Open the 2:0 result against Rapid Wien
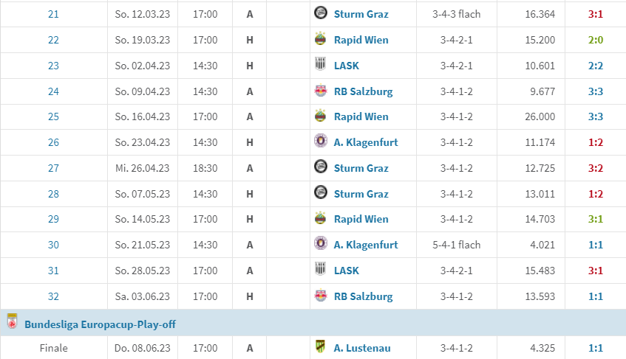Image resolution: width=626 pixels, height=359 pixels. coord(595,40)
